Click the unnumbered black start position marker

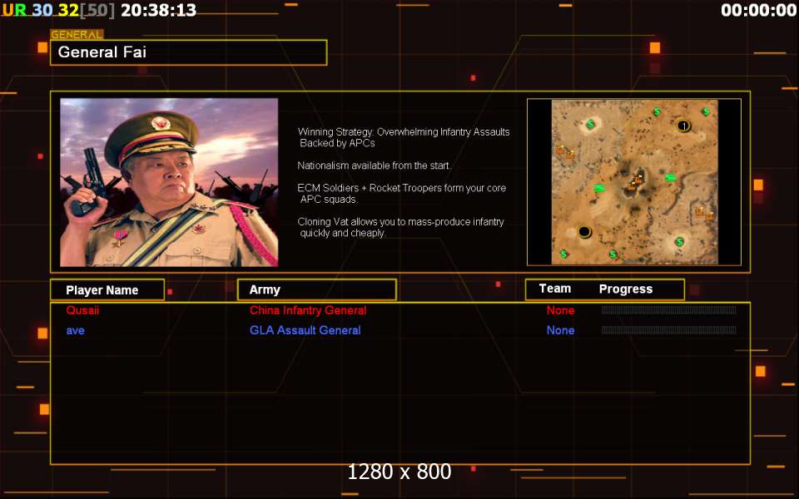pyautogui.click(x=584, y=232)
